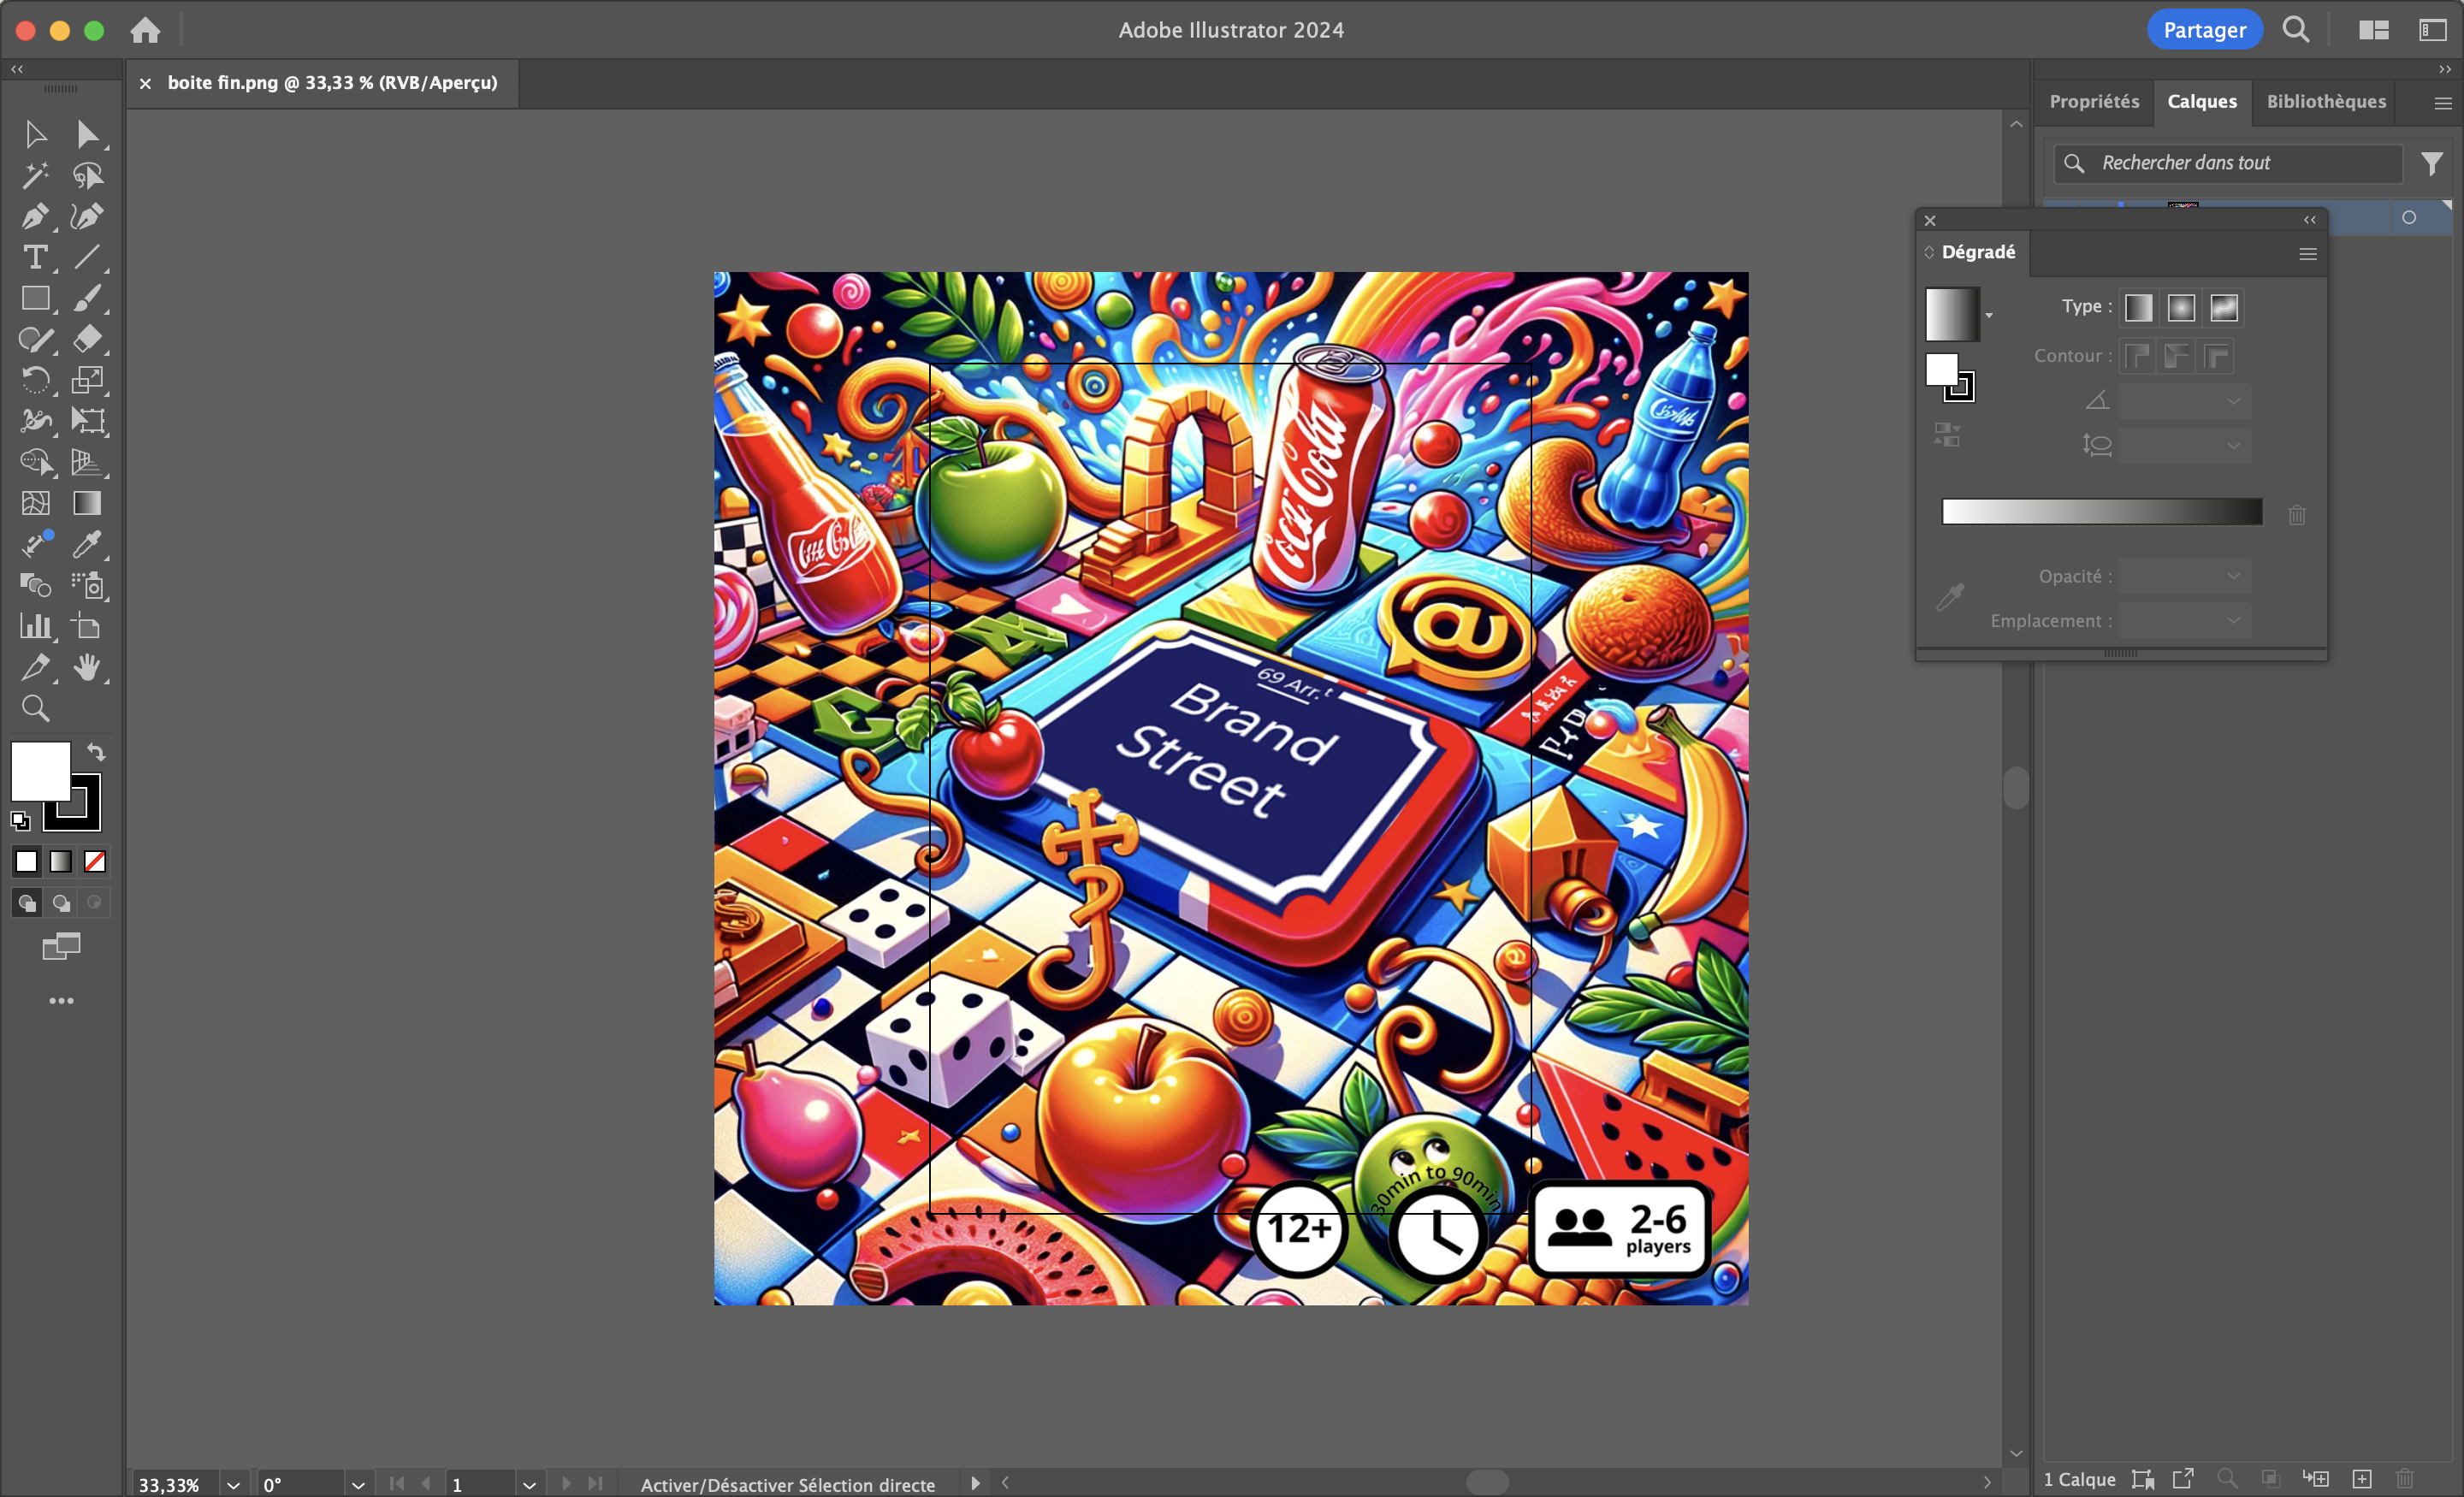Expand the gradient swatch preset dropdown
The image size is (2464, 1497).
coord(1989,315)
